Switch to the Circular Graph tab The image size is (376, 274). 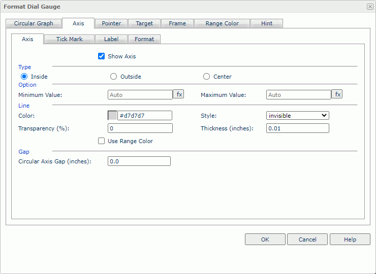tap(34, 23)
